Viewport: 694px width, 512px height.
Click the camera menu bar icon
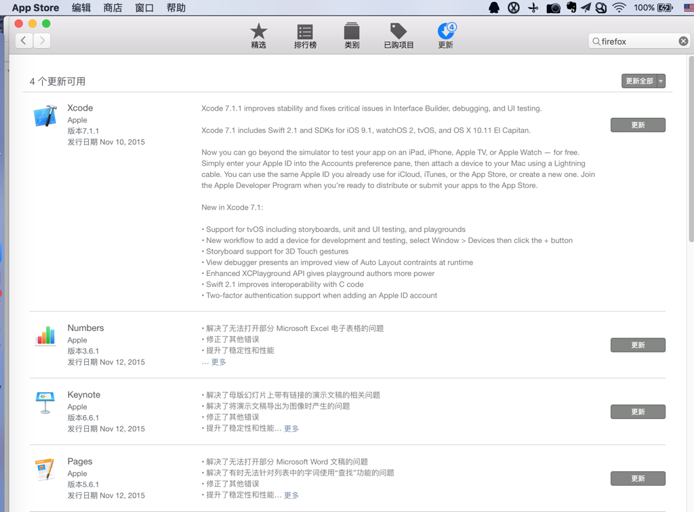click(553, 8)
